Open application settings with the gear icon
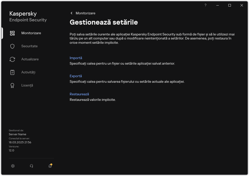The height and width of the screenshot is (176, 249). pos(13,166)
